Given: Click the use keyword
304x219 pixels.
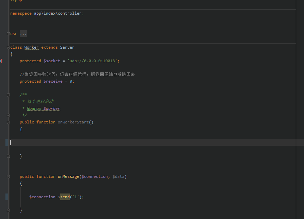Looking at the screenshot, I should click(14, 34).
